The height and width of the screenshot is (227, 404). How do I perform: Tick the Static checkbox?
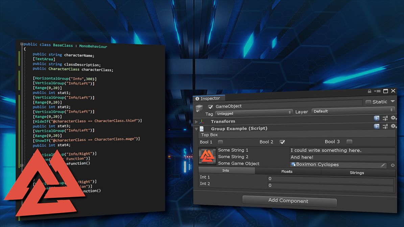pyautogui.click(x=368, y=102)
